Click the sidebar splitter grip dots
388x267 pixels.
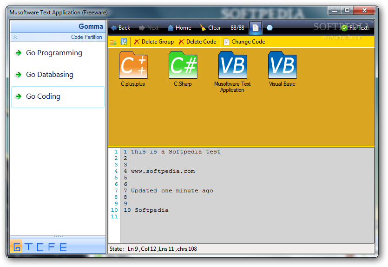pyautogui.click(x=59, y=237)
